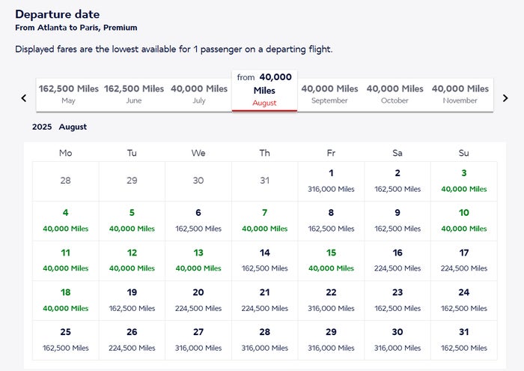
Task: Pick August 13 for 40,000 Miles
Action: 198,261
